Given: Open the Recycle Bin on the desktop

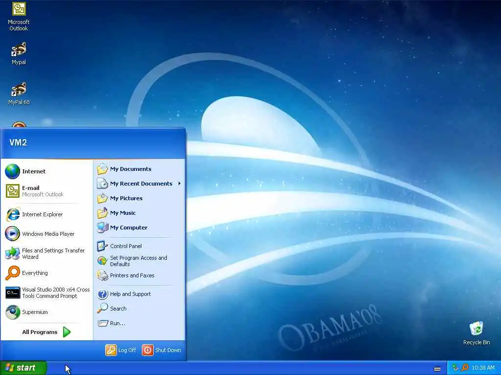Looking at the screenshot, I should (x=477, y=333).
